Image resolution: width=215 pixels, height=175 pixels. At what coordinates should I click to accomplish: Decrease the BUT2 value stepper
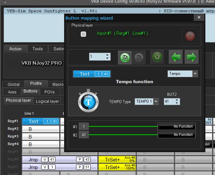click(177, 103)
